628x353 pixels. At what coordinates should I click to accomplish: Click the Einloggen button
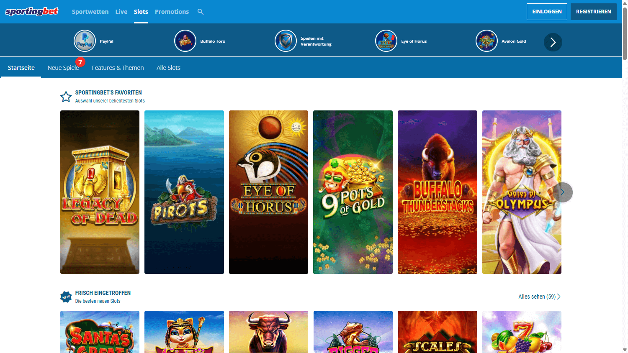547,12
